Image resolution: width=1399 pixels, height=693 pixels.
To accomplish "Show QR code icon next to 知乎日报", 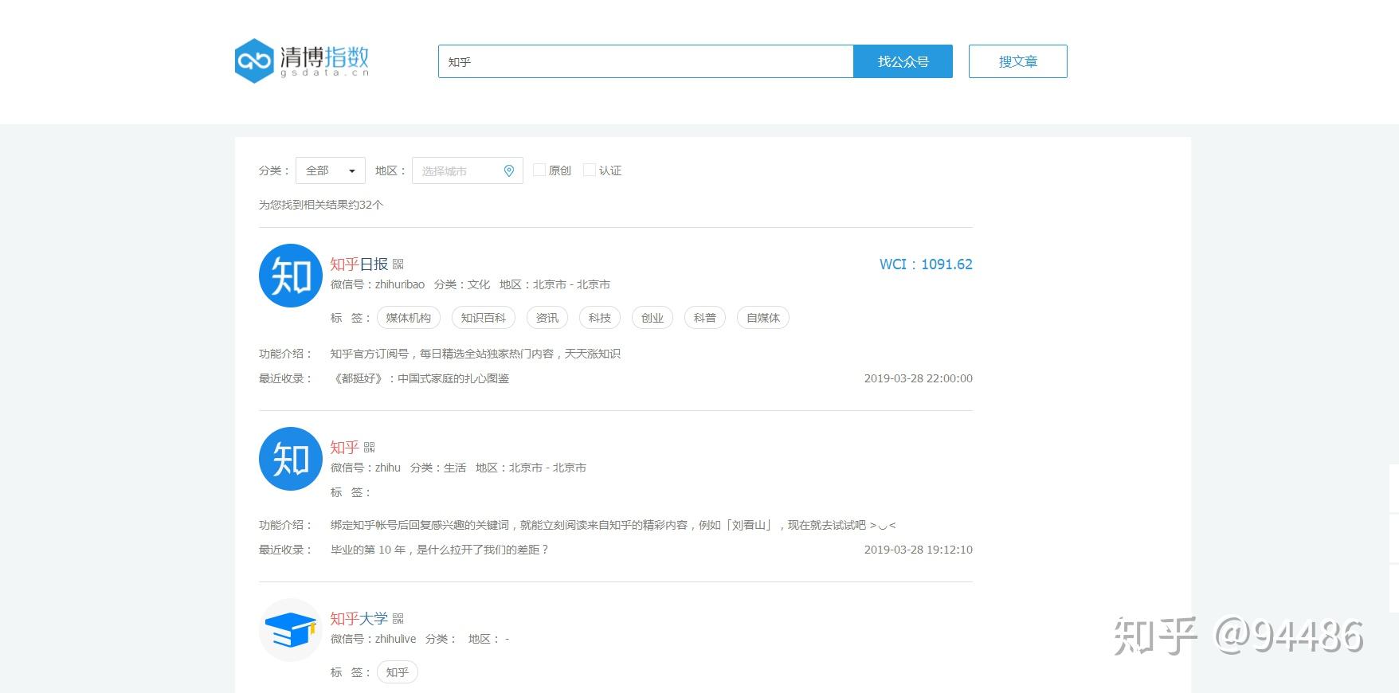I will coord(398,264).
